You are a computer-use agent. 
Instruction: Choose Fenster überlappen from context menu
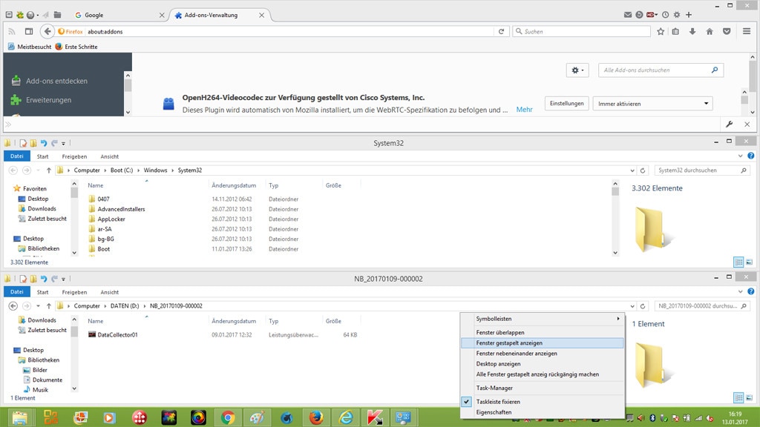tap(543, 333)
